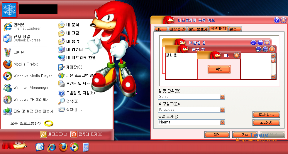Open Calculator from quick launch bar
The width and height of the screenshot is (288, 154).
(86, 147)
